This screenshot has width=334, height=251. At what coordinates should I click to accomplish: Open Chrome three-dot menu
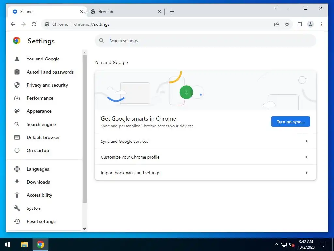pos(321,24)
